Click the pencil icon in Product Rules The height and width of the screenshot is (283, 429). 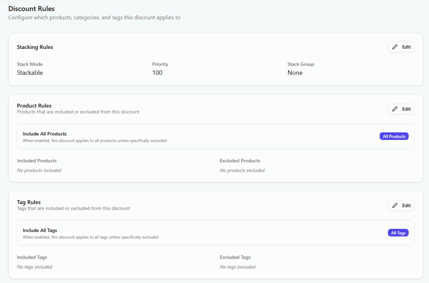click(x=395, y=109)
